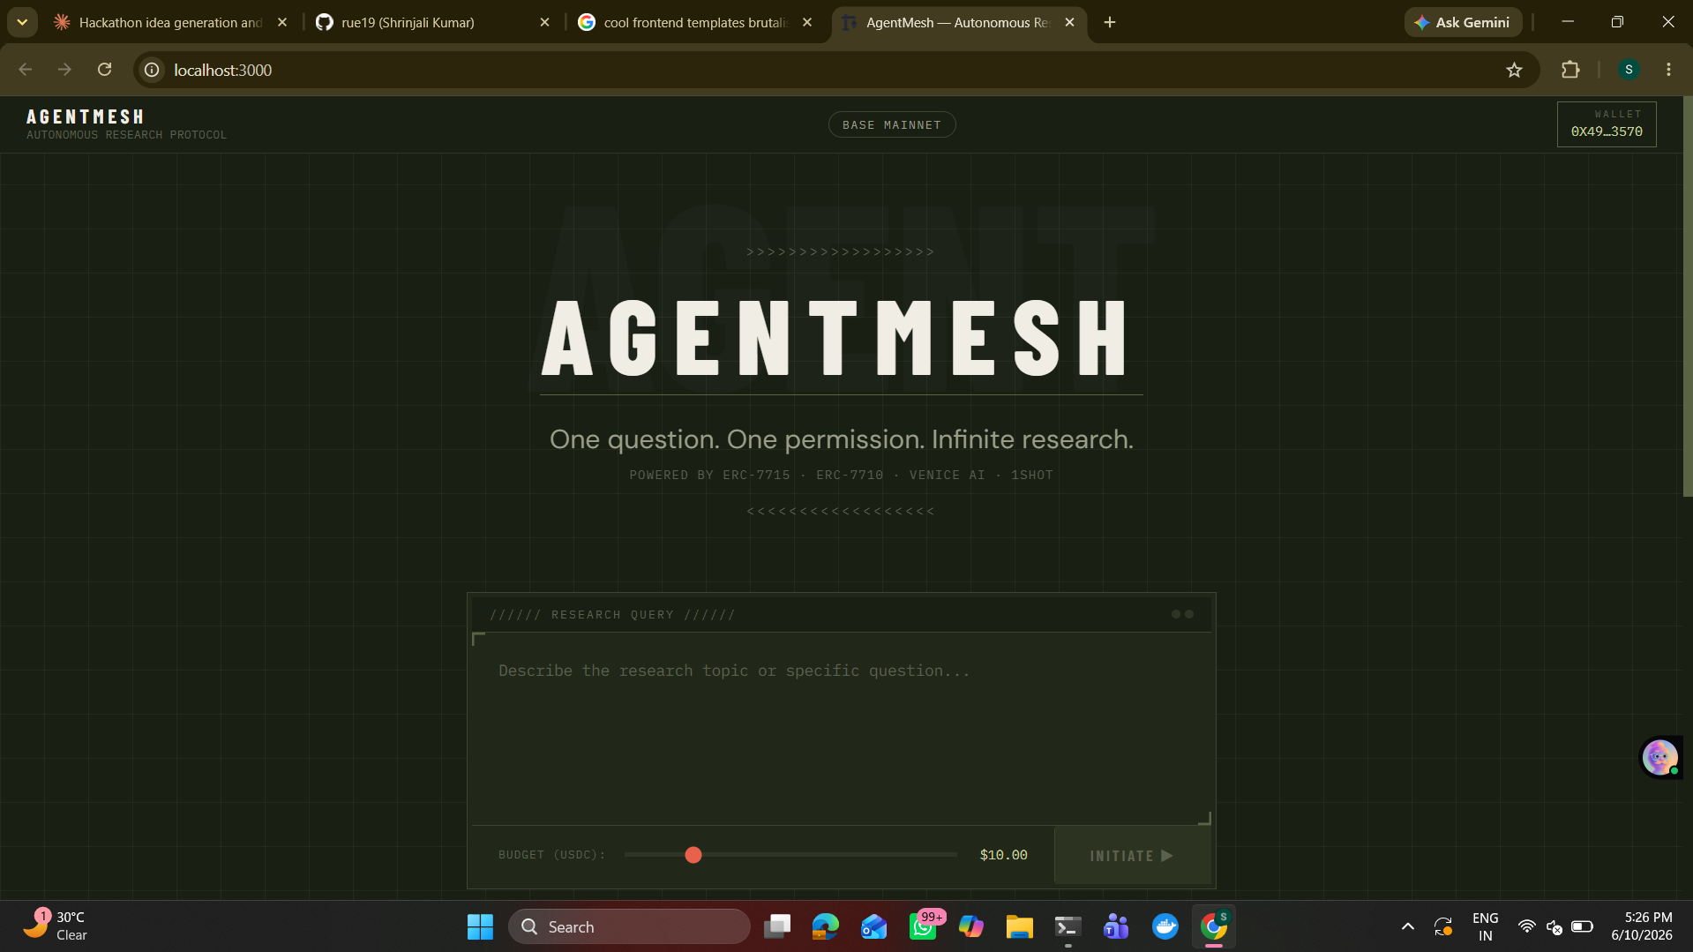Viewport: 1693px width, 952px height.
Task: Open the ENG IN language switcher
Action: (x=1486, y=926)
